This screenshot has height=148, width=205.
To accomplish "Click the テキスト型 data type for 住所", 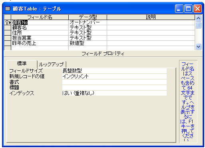I will [88, 33].
